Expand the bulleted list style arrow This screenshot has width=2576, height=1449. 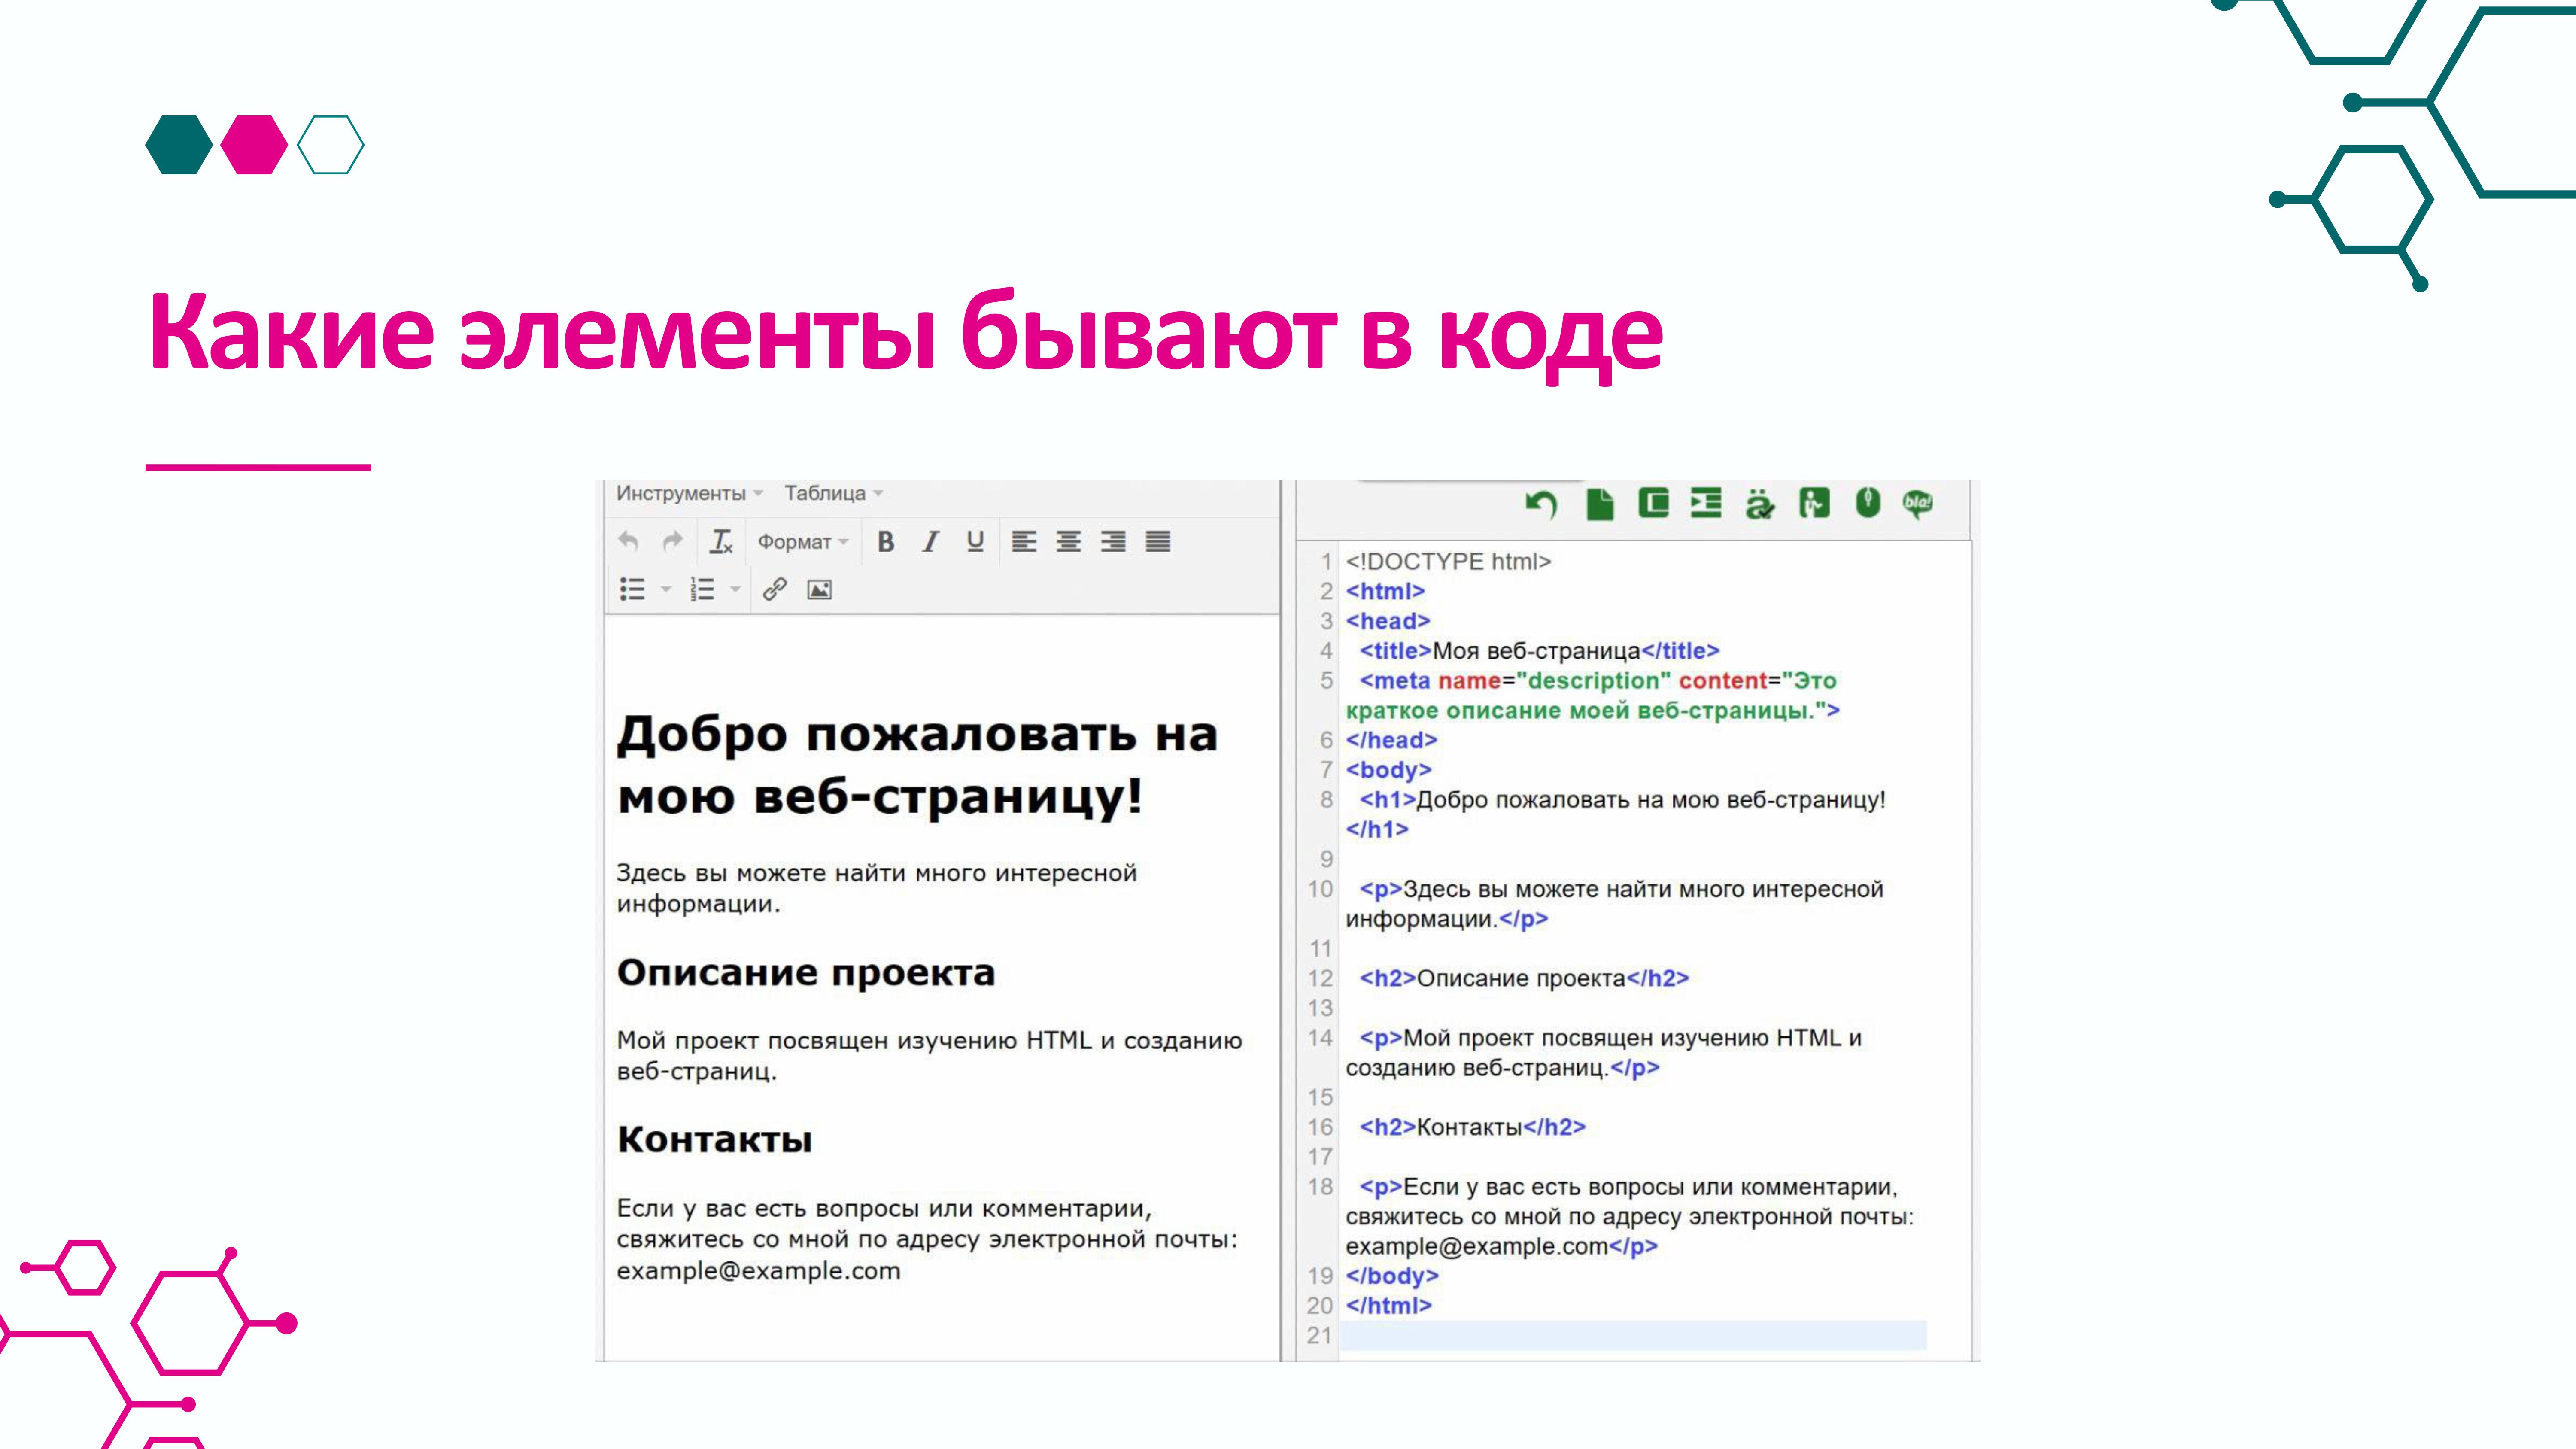[x=666, y=589]
